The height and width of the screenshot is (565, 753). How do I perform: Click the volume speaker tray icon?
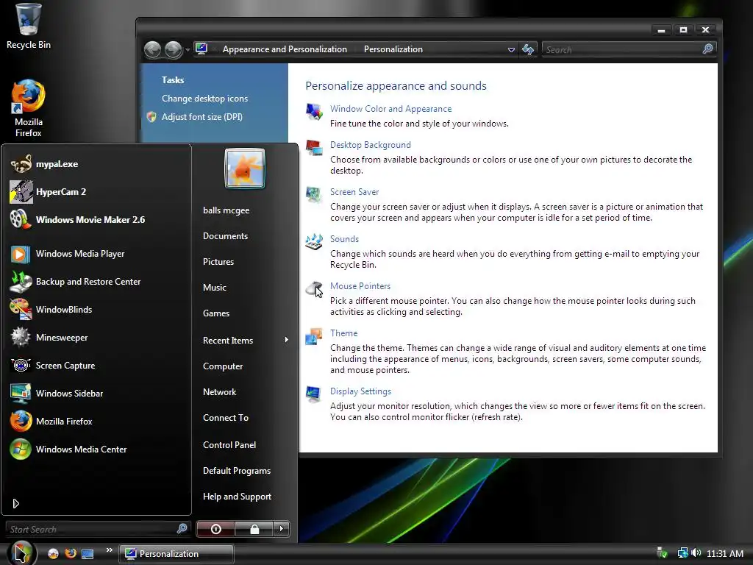pyautogui.click(x=696, y=553)
